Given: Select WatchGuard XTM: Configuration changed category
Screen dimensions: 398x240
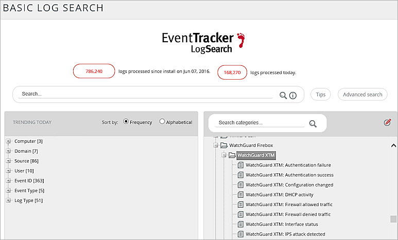Looking at the screenshot, I should point(289,185).
